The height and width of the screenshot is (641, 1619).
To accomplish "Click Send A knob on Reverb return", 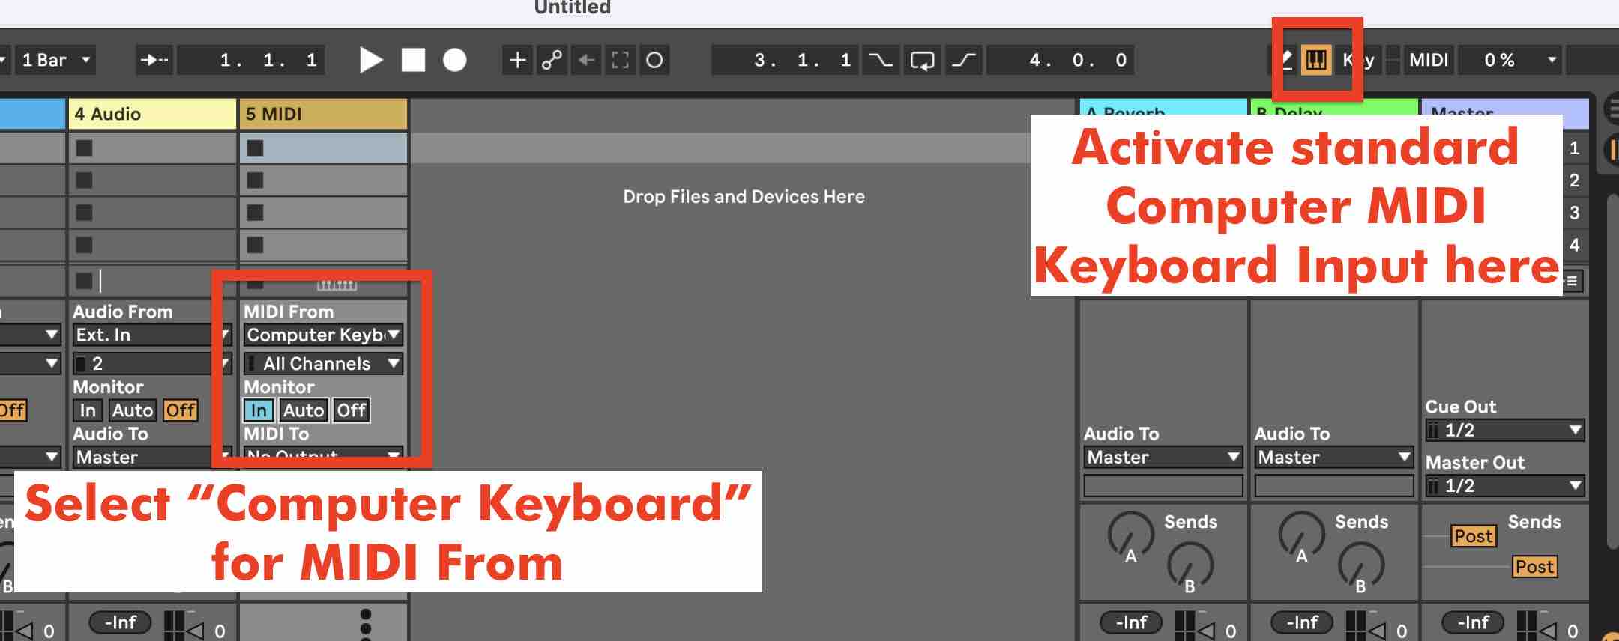I will [x=1130, y=534].
